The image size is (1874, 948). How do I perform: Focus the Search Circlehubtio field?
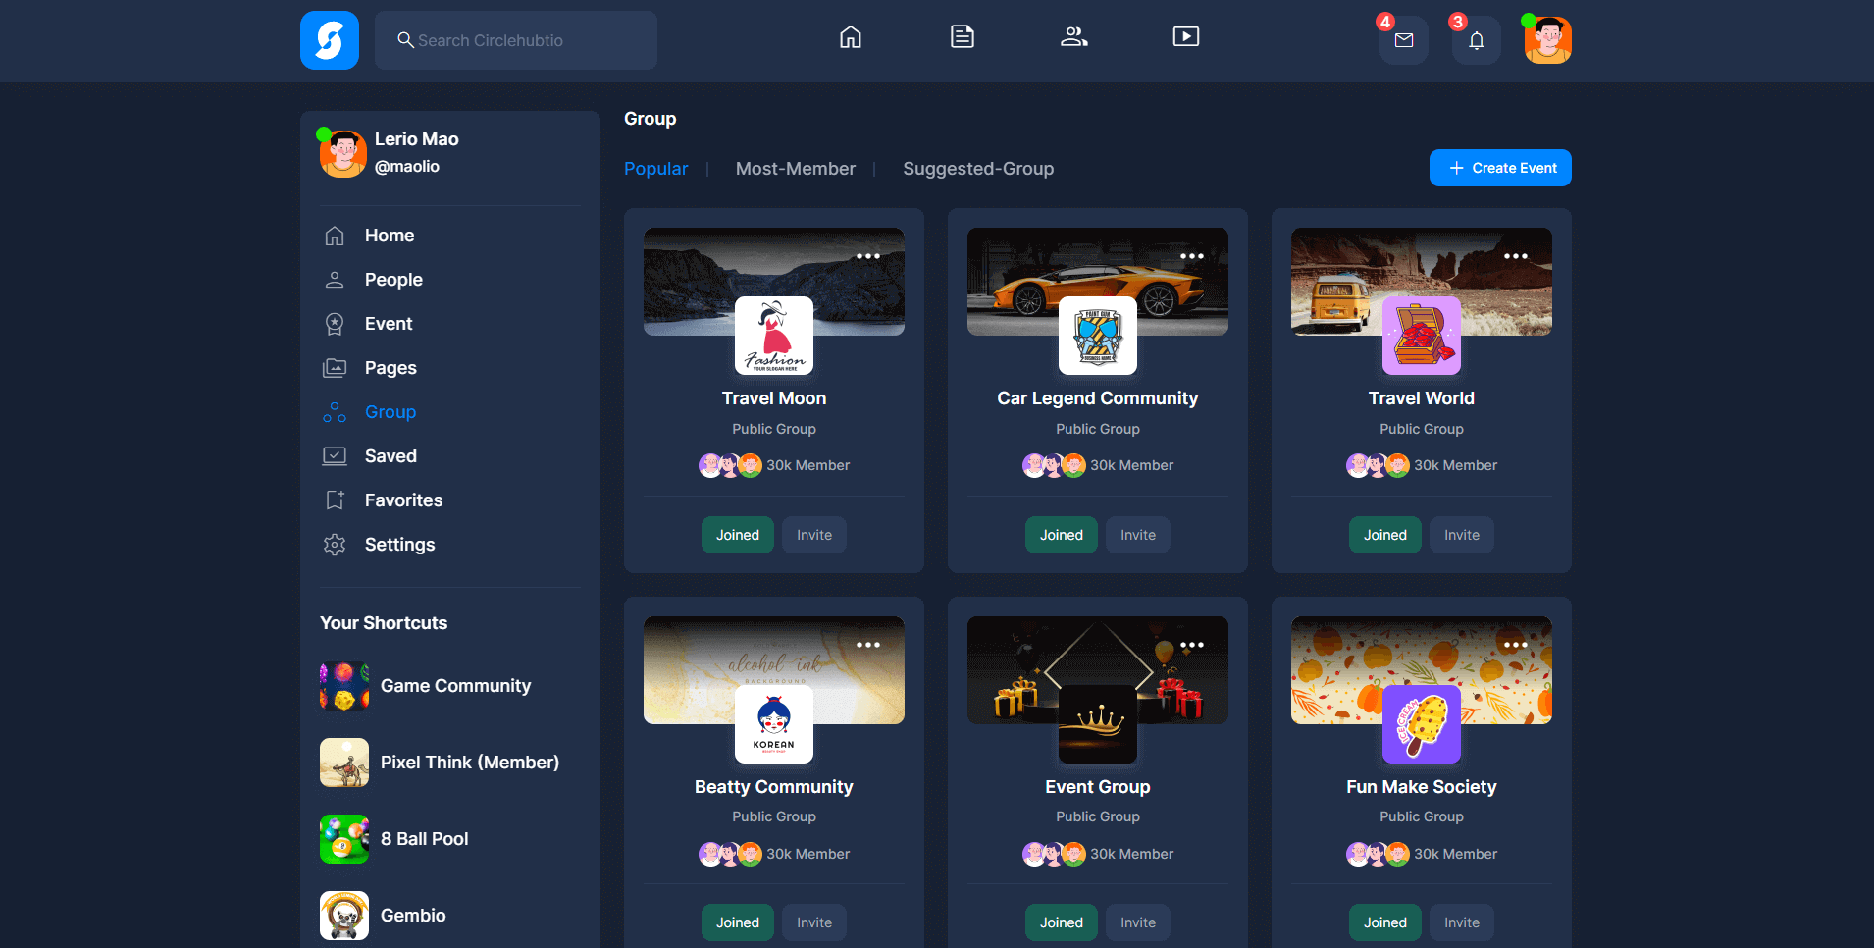(516, 40)
